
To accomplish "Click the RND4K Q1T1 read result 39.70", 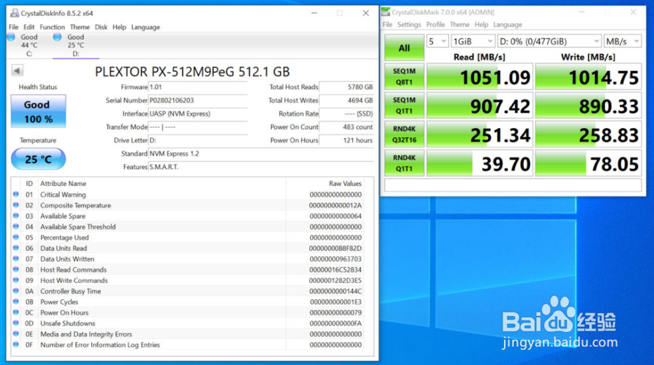I will 480,163.
